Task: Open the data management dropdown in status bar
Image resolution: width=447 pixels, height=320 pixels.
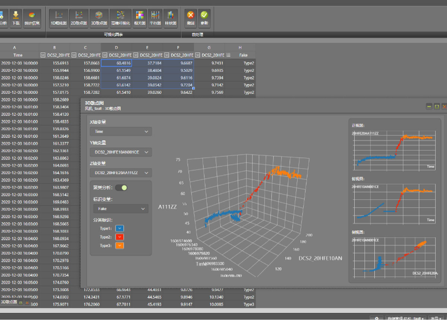Action: pyautogui.click(x=405, y=318)
